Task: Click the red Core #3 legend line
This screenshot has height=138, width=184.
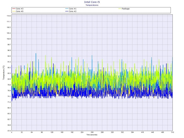Action: tap(14, 9)
